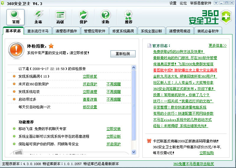Open the 常用 toolbar section
236x168 pixels.
(x=15, y=17)
